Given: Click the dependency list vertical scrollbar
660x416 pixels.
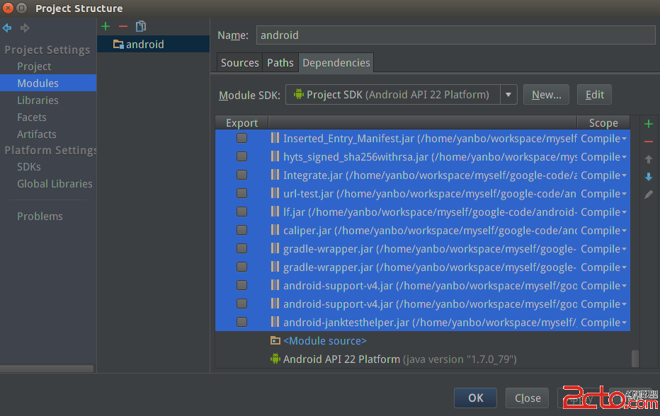Looking at the screenshot, I should point(635,358).
